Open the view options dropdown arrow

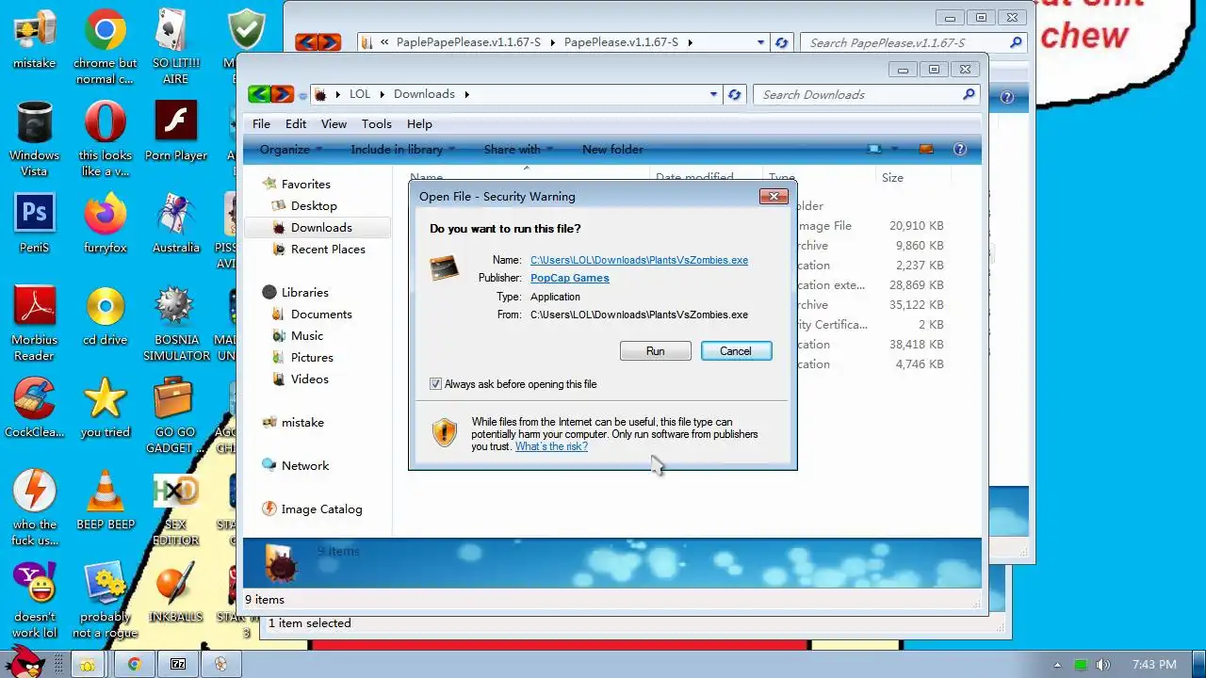pyautogui.click(x=895, y=149)
